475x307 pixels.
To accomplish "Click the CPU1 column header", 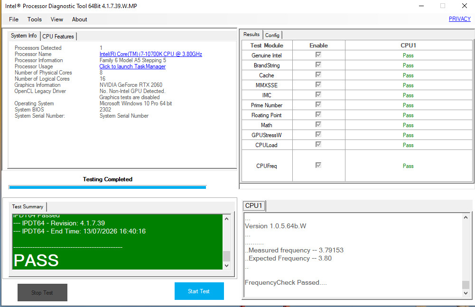I will 409,46.
